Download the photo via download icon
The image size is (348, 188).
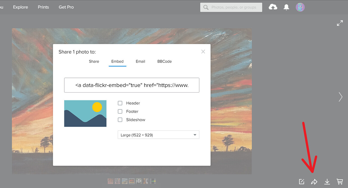tap(327, 181)
